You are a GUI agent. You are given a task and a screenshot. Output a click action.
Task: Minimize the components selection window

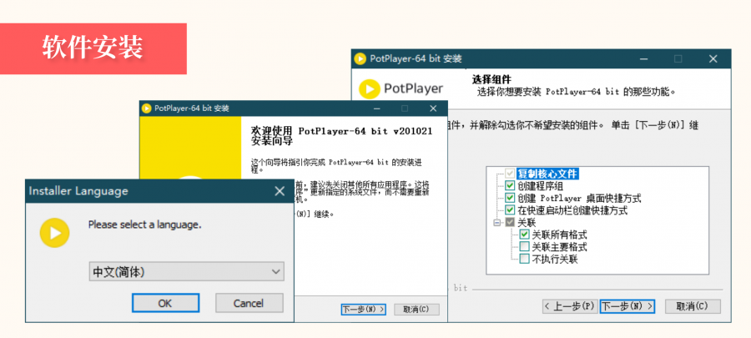(643, 59)
